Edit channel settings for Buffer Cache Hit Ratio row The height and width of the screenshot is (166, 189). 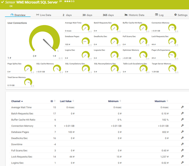pyautogui.click(x=182, y=119)
